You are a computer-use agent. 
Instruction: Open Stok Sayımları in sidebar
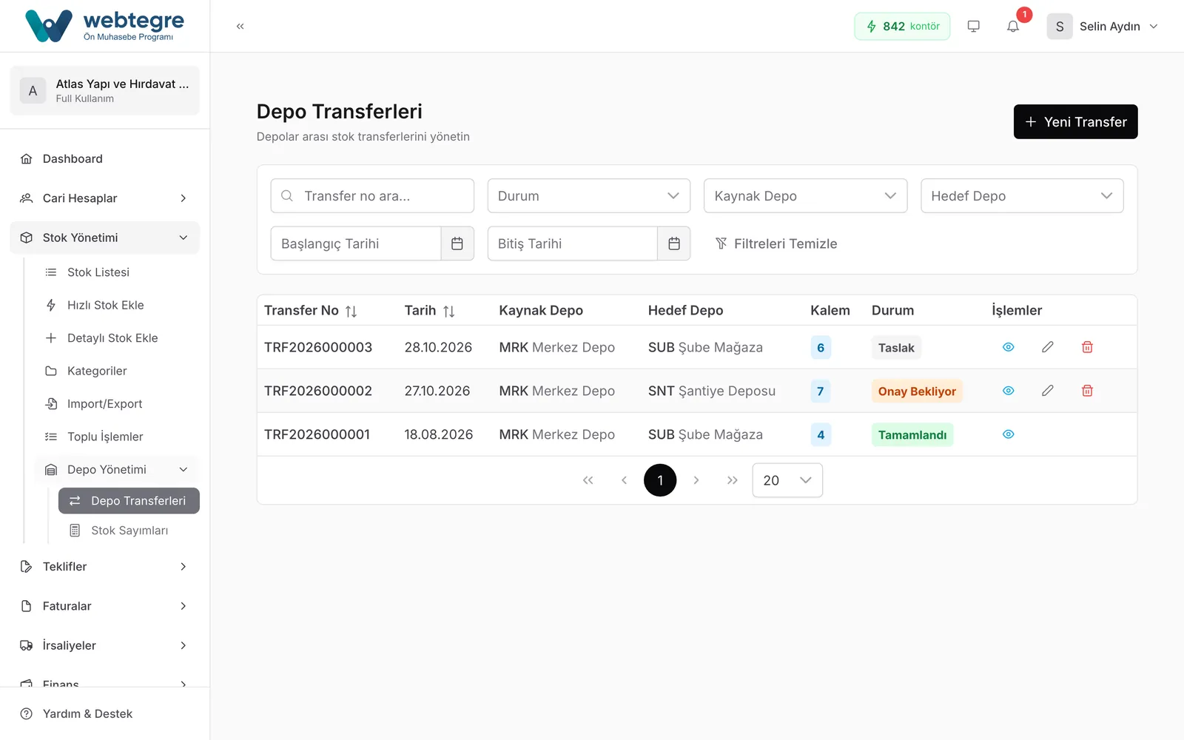coord(129,531)
